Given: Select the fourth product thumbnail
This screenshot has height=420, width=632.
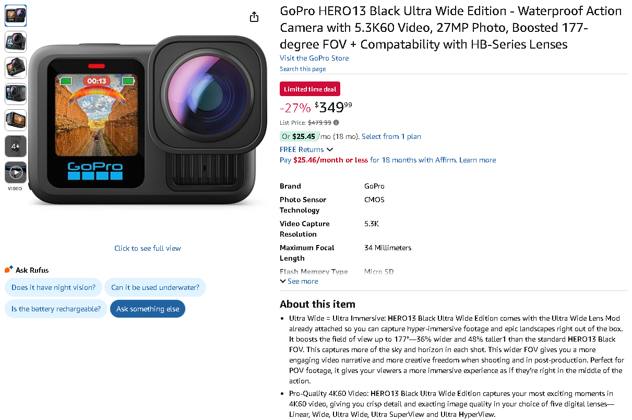Looking at the screenshot, I should [16, 94].
